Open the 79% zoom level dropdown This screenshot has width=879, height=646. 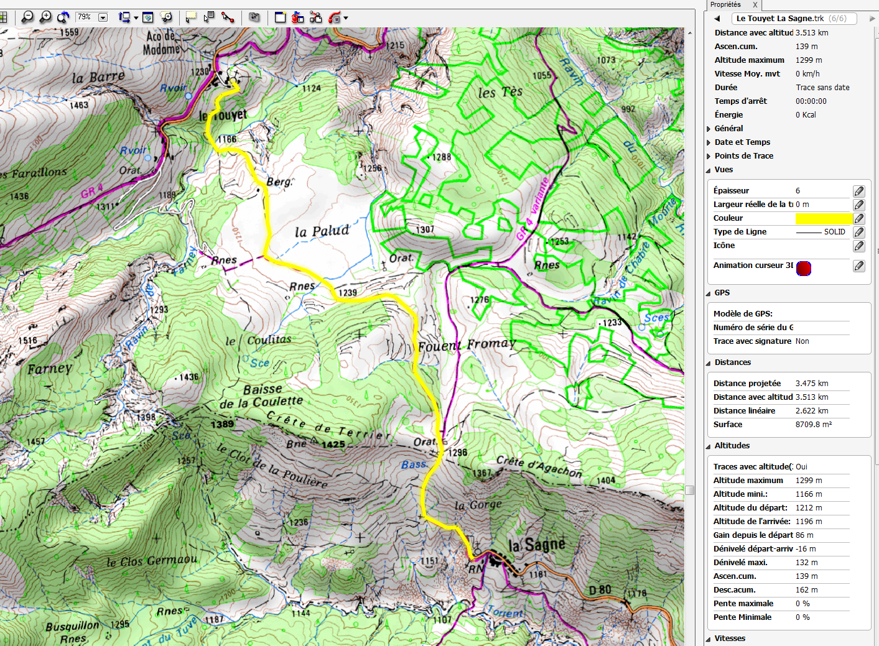pos(103,17)
